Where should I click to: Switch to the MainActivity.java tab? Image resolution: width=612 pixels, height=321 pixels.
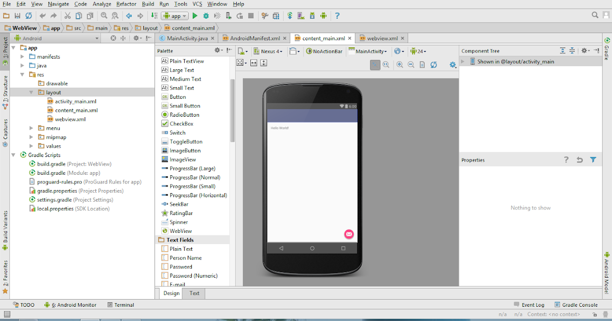(x=187, y=38)
